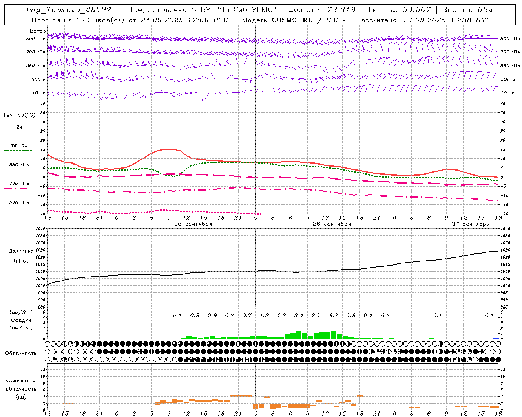Click the 1025 value on the right pressure axis
This screenshot has width=522, height=417.
[505, 250]
